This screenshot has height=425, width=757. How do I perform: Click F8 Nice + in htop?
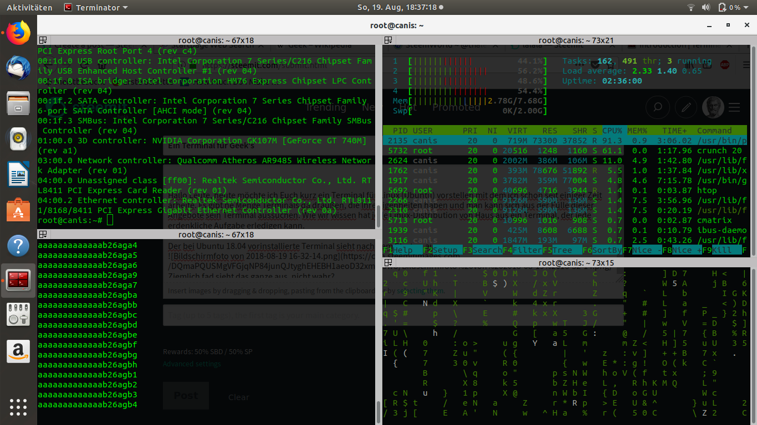(682, 250)
